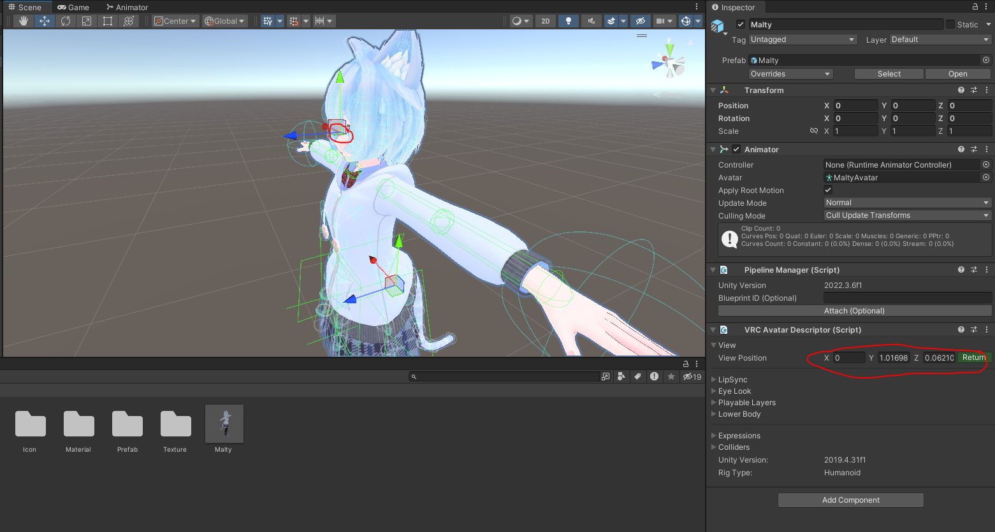Open the Global orientation dropdown
This screenshot has height=532, width=995.
225,21
